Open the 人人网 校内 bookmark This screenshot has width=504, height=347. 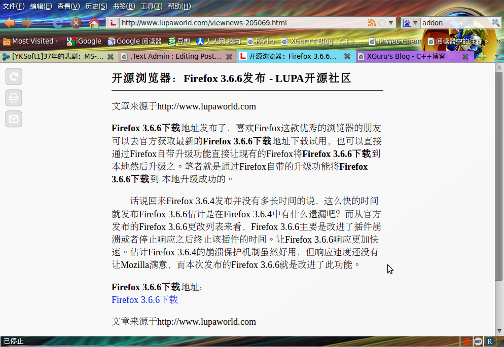(219, 41)
